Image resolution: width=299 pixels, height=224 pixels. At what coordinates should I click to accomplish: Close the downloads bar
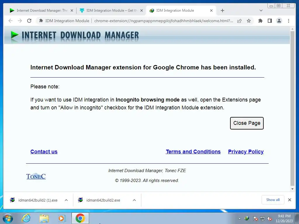(x=289, y=200)
